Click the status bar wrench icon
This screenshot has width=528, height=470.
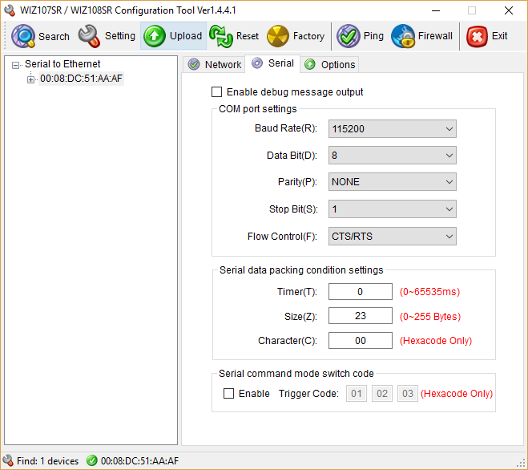pyautogui.click(x=8, y=460)
